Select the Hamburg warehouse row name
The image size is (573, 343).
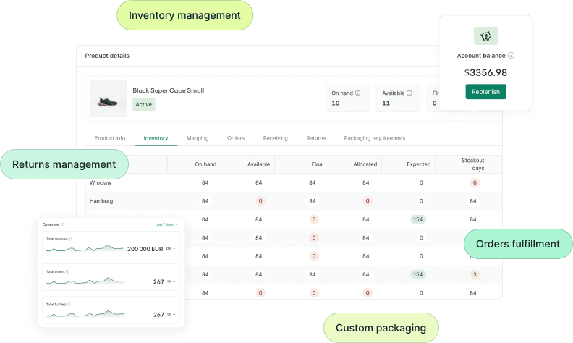[x=101, y=200]
